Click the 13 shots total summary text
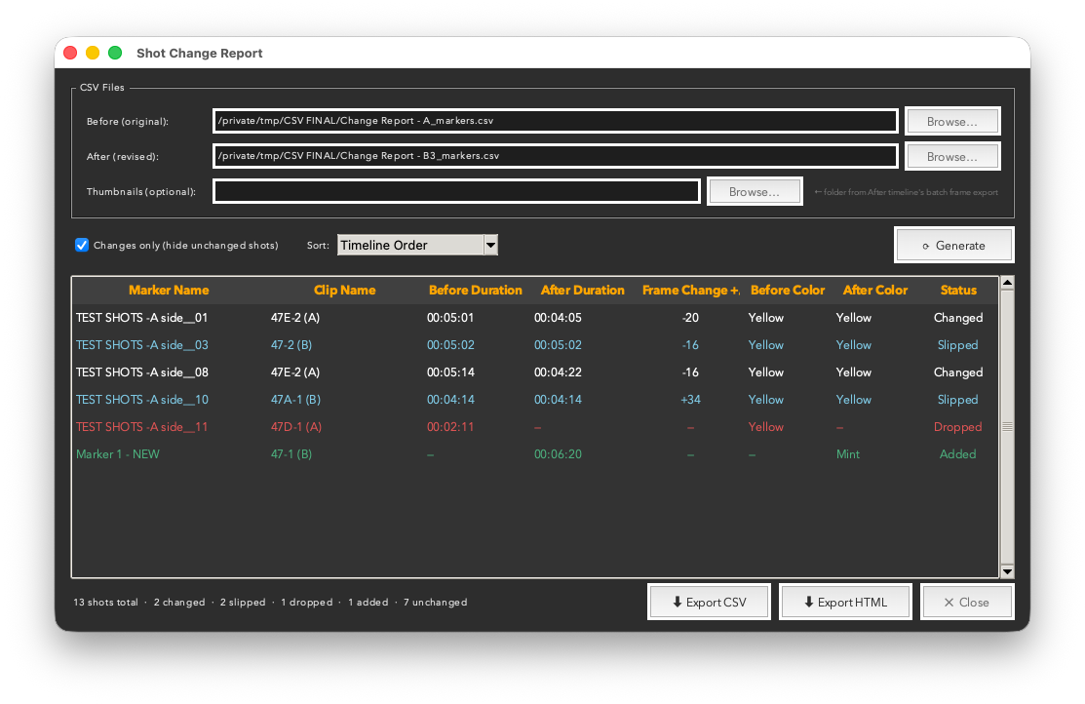1085x704 pixels. point(105,603)
